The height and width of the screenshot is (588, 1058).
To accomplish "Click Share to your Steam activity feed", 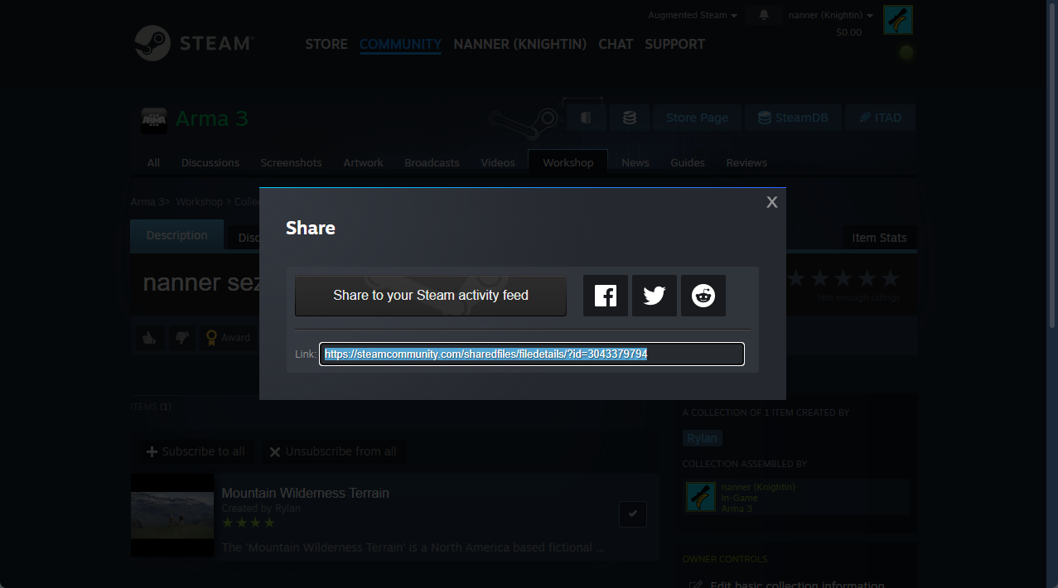I will [x=431, y=296].
